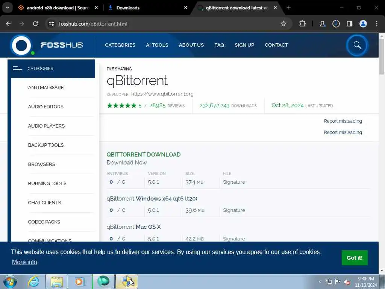
Task: Close the qBittorrent download tab
Action: [x=275, y=8]
